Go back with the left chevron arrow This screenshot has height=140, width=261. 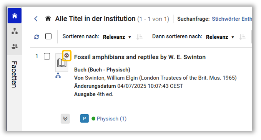coord(36,18)
